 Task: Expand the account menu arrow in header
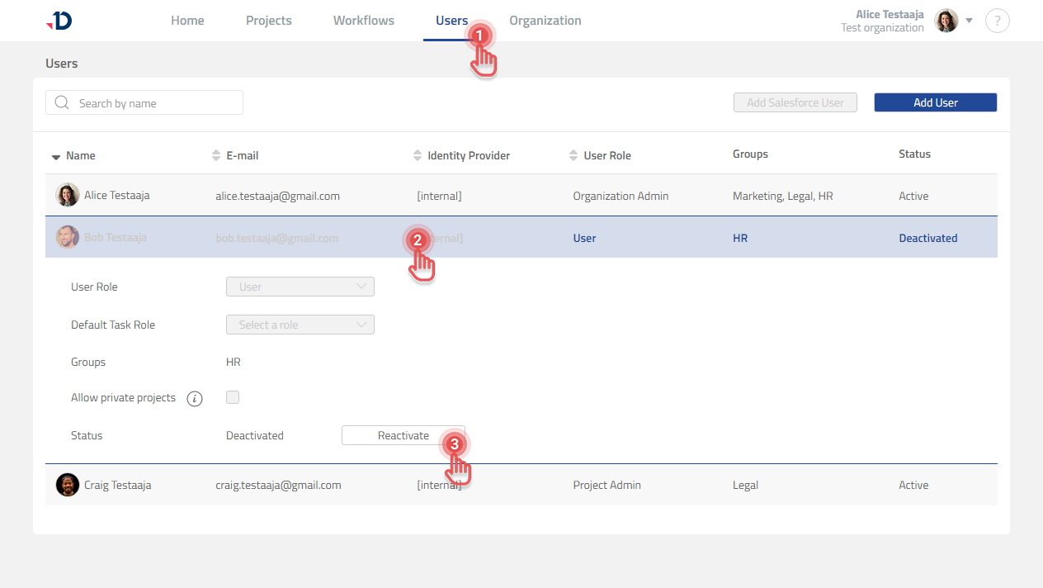coord(970,21)
